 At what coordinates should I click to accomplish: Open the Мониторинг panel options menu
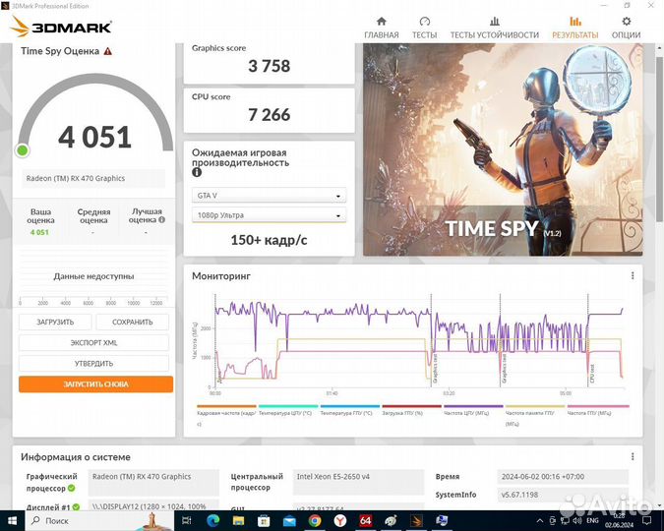(633, 275)
